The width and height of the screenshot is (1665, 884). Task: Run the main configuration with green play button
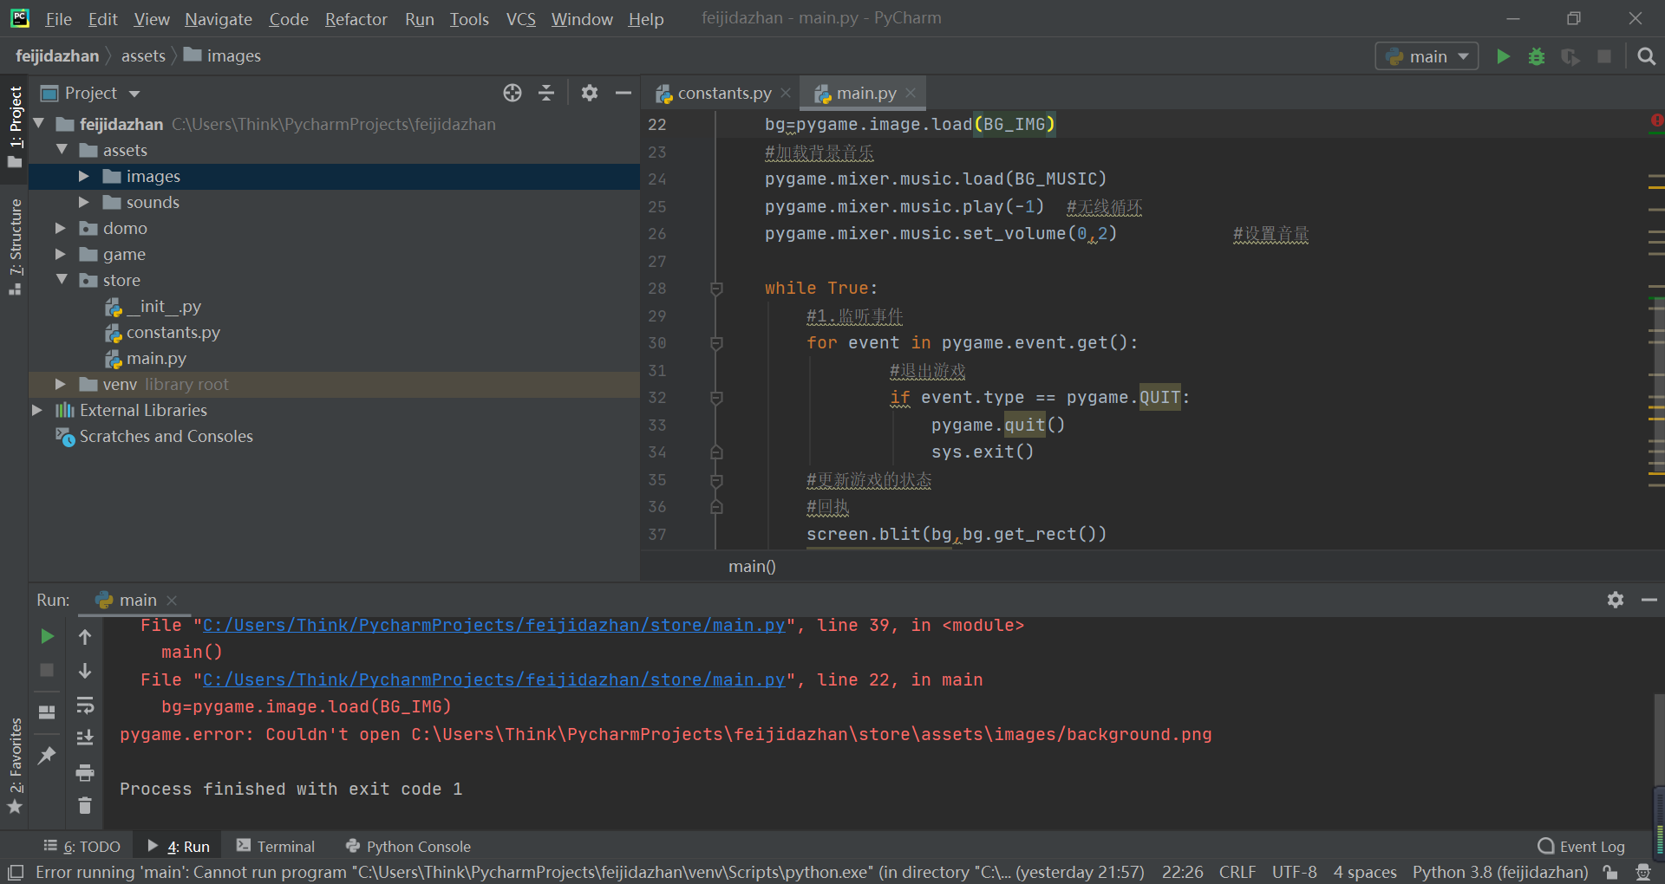1503,56
